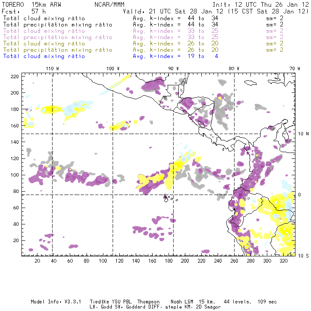Click "320" on the horizontal axis

coord(283,261)
